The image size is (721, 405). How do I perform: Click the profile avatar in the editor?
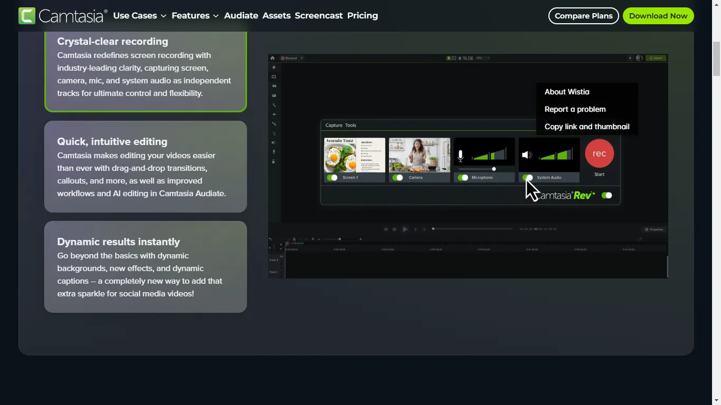639,58
